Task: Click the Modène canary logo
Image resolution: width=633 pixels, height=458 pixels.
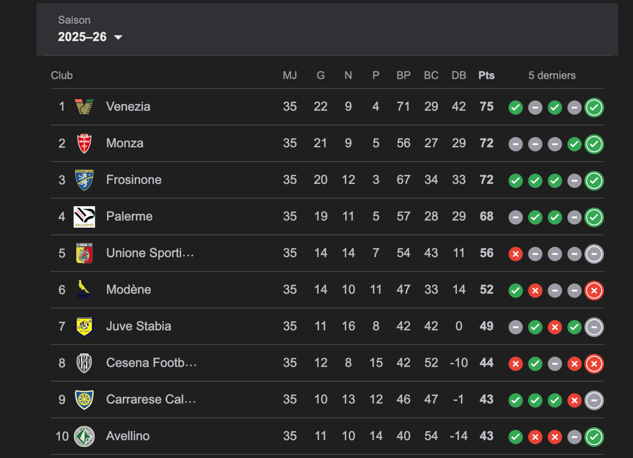Action: tap(83, 290)
